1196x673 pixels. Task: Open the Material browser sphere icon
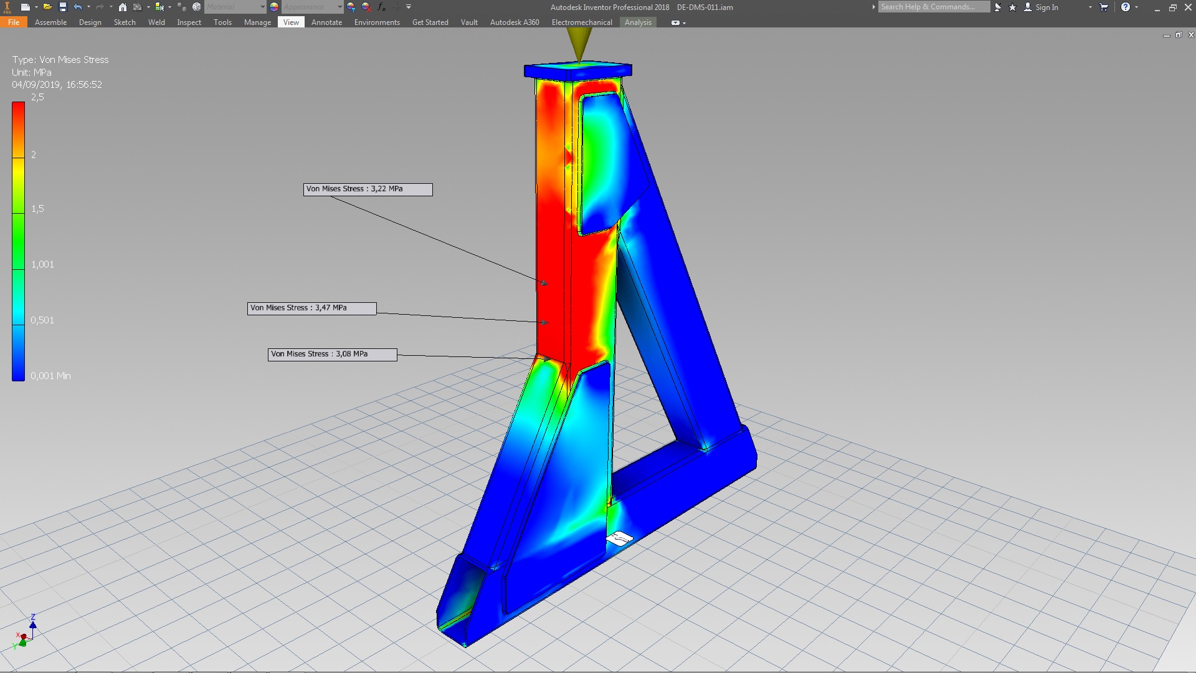[197, 7]
